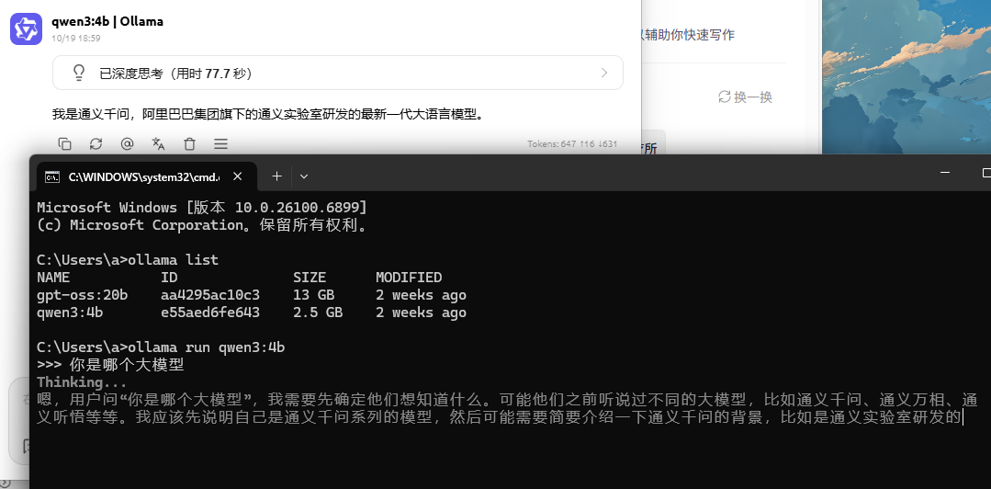The width and height of the screenshot is (991, 489).
Task: Open the terminal profile dropdown arrow
Action: pyautogui.click(x=303, y=176)
